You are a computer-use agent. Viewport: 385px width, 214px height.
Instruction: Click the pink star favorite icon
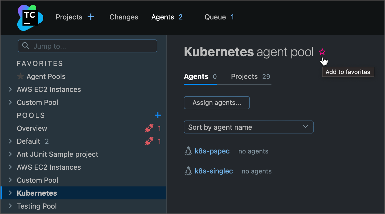click(x=322, y=52)
